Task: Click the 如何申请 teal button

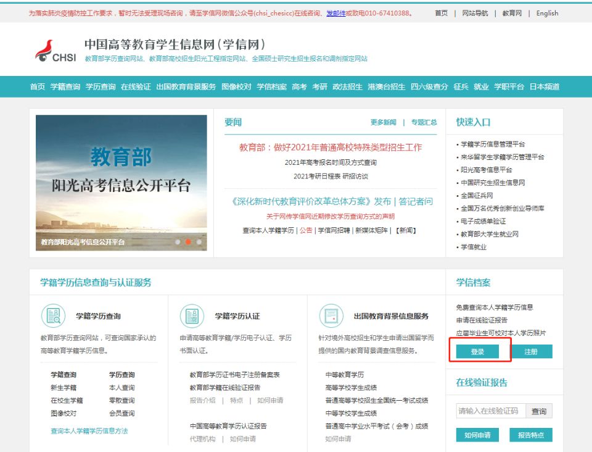Action: 477,435
